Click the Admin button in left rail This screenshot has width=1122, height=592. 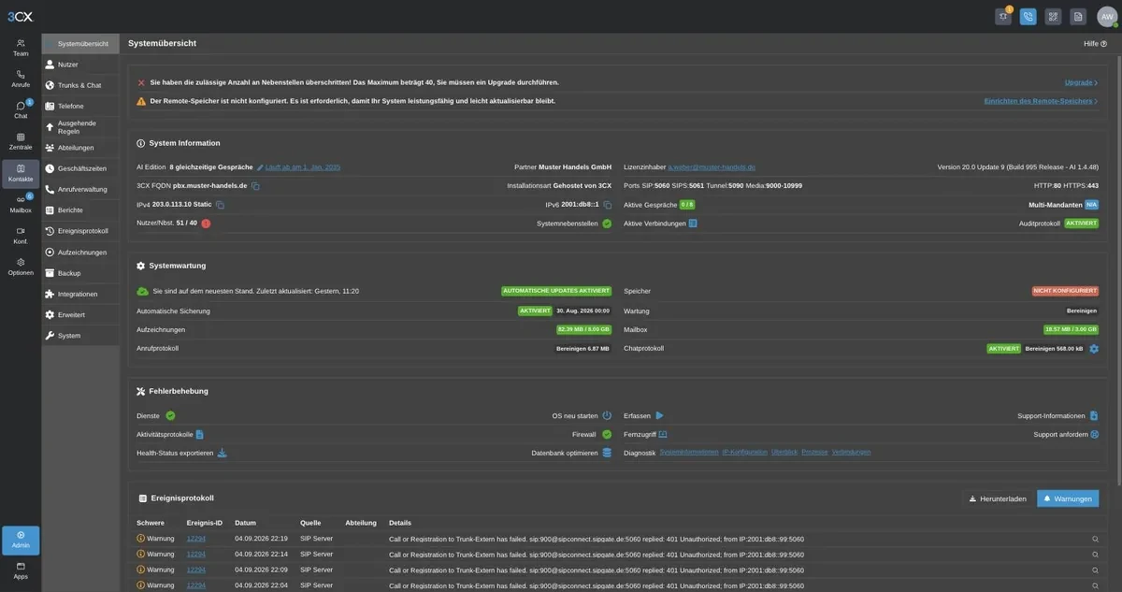(x=21, y=541)
